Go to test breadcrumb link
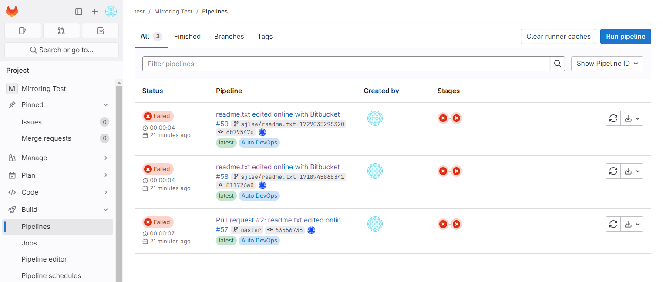This screenshot has height=282, width=663. pyautogui.click(x=139, y=12)
